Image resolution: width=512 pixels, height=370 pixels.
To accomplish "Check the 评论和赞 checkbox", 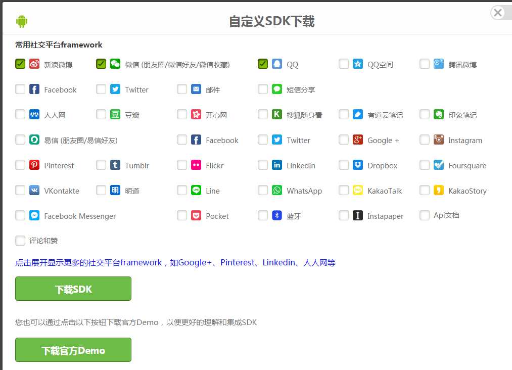I will 20,241.
